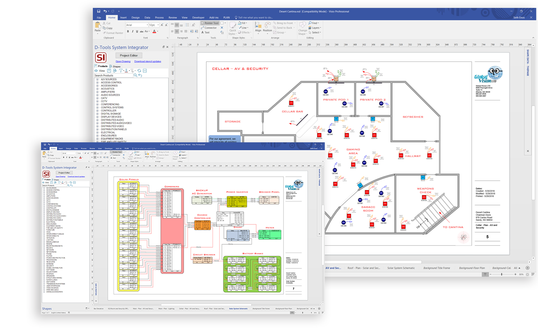
Task: Toggle Underline in back window Font group
Action: pos(137,31)
